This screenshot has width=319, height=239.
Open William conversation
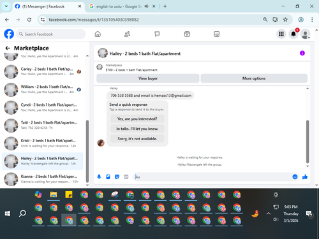tap(43, 89)
